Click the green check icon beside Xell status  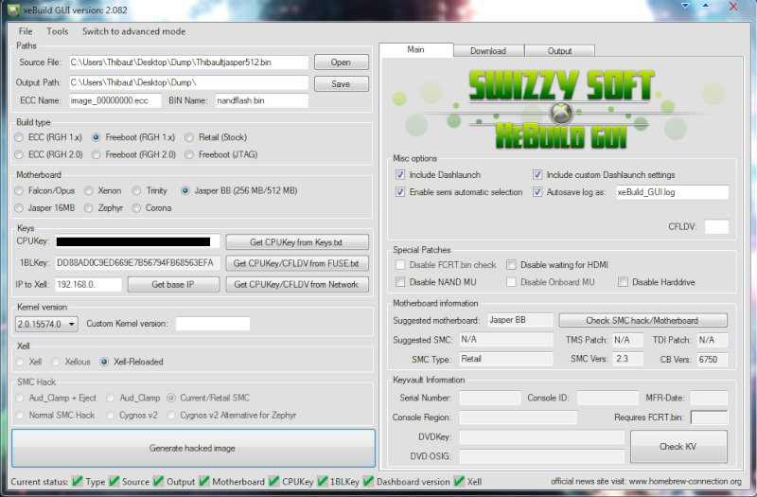click(459, 481)
